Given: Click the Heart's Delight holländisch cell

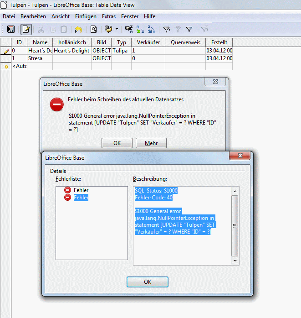Looking at the screenshot, I should [72, 51].
